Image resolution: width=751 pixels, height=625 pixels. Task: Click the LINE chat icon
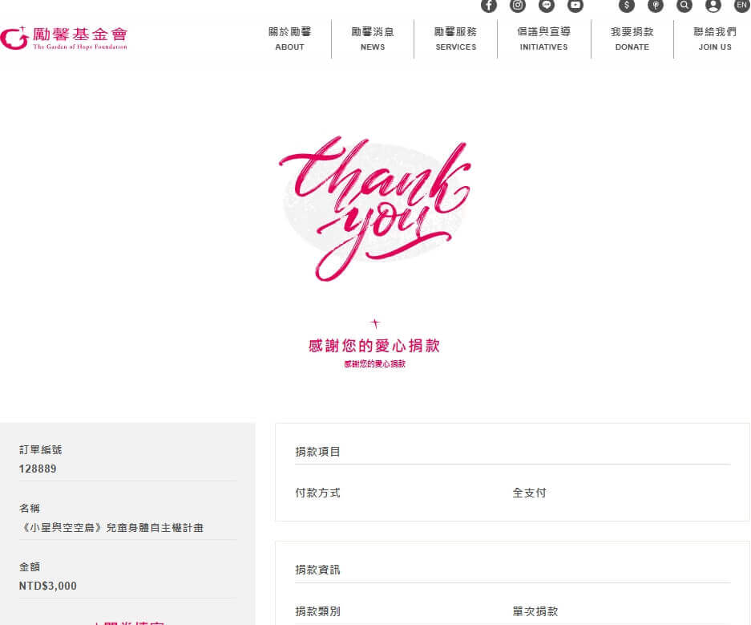pyautogui.click(x=547, y=6)
